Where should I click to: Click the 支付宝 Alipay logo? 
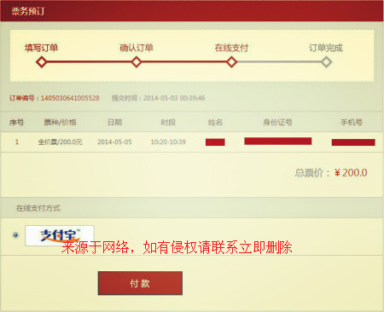click(60, 235)
